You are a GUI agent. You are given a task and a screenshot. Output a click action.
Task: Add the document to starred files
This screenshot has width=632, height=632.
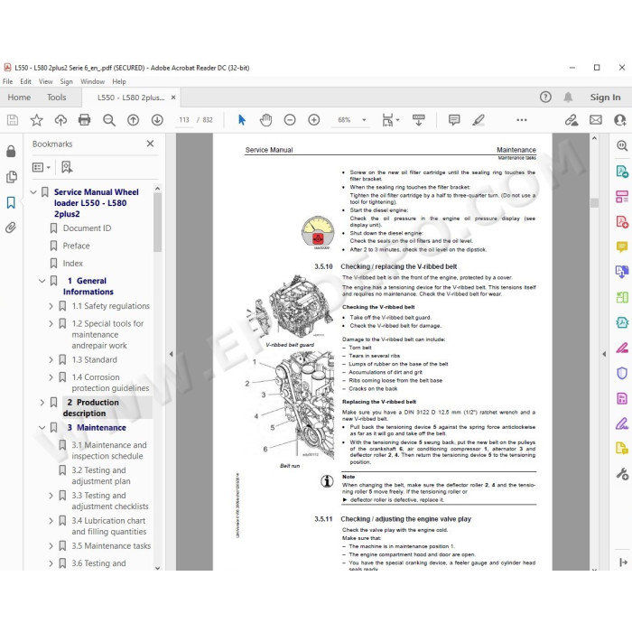tap(37, 120)
